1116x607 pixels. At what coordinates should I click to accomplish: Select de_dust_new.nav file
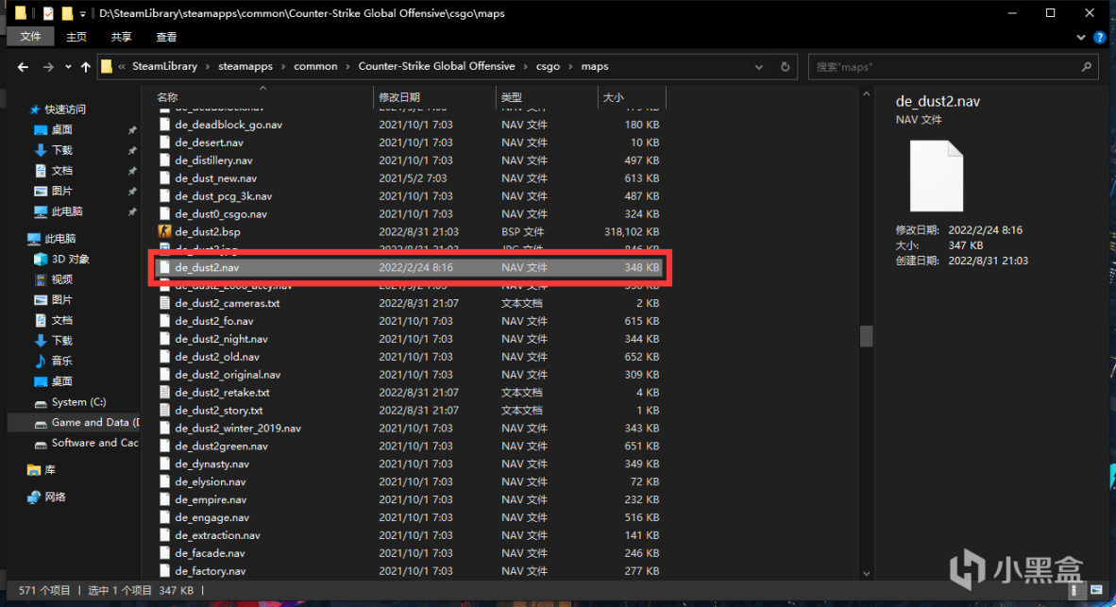pos(215,177)
